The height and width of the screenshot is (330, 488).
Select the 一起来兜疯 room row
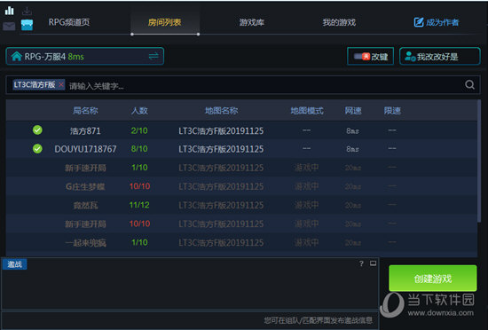pyautogui.click(x=241, y=242)
